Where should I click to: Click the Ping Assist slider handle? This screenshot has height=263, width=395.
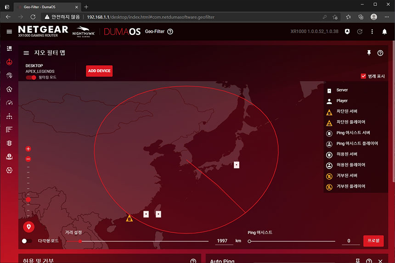249,241
